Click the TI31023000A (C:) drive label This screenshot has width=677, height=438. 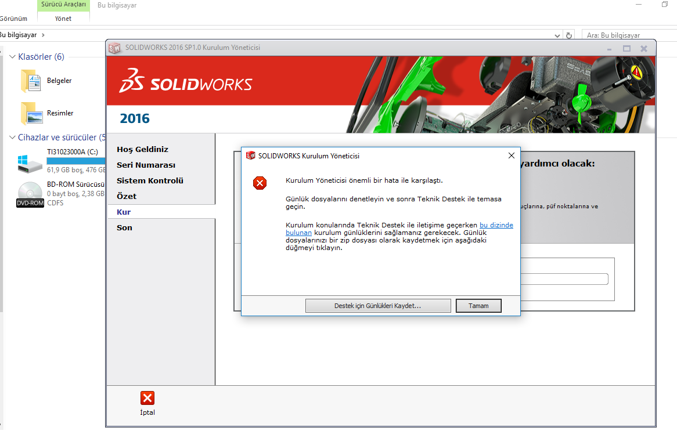coord(73,152)
